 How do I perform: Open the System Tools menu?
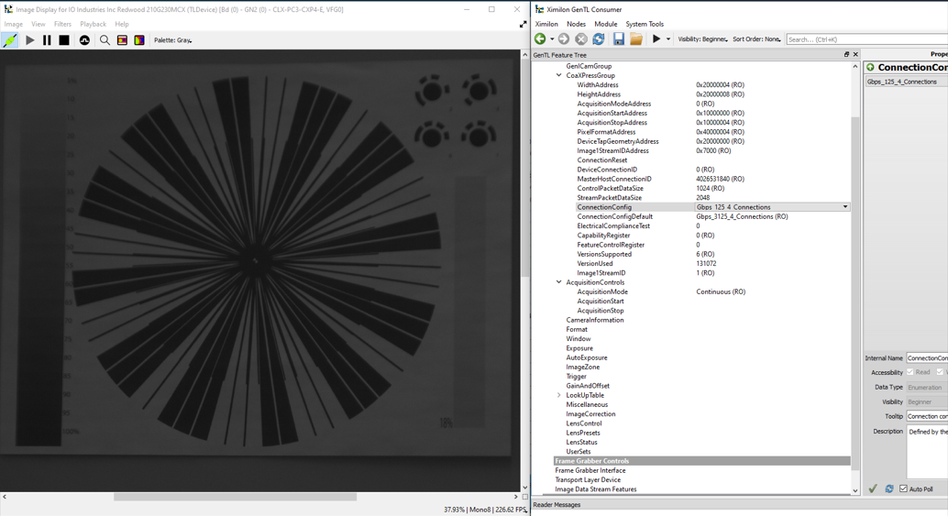[645, 24]
